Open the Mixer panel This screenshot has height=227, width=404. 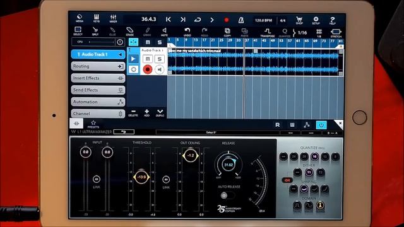coord(113,18)
